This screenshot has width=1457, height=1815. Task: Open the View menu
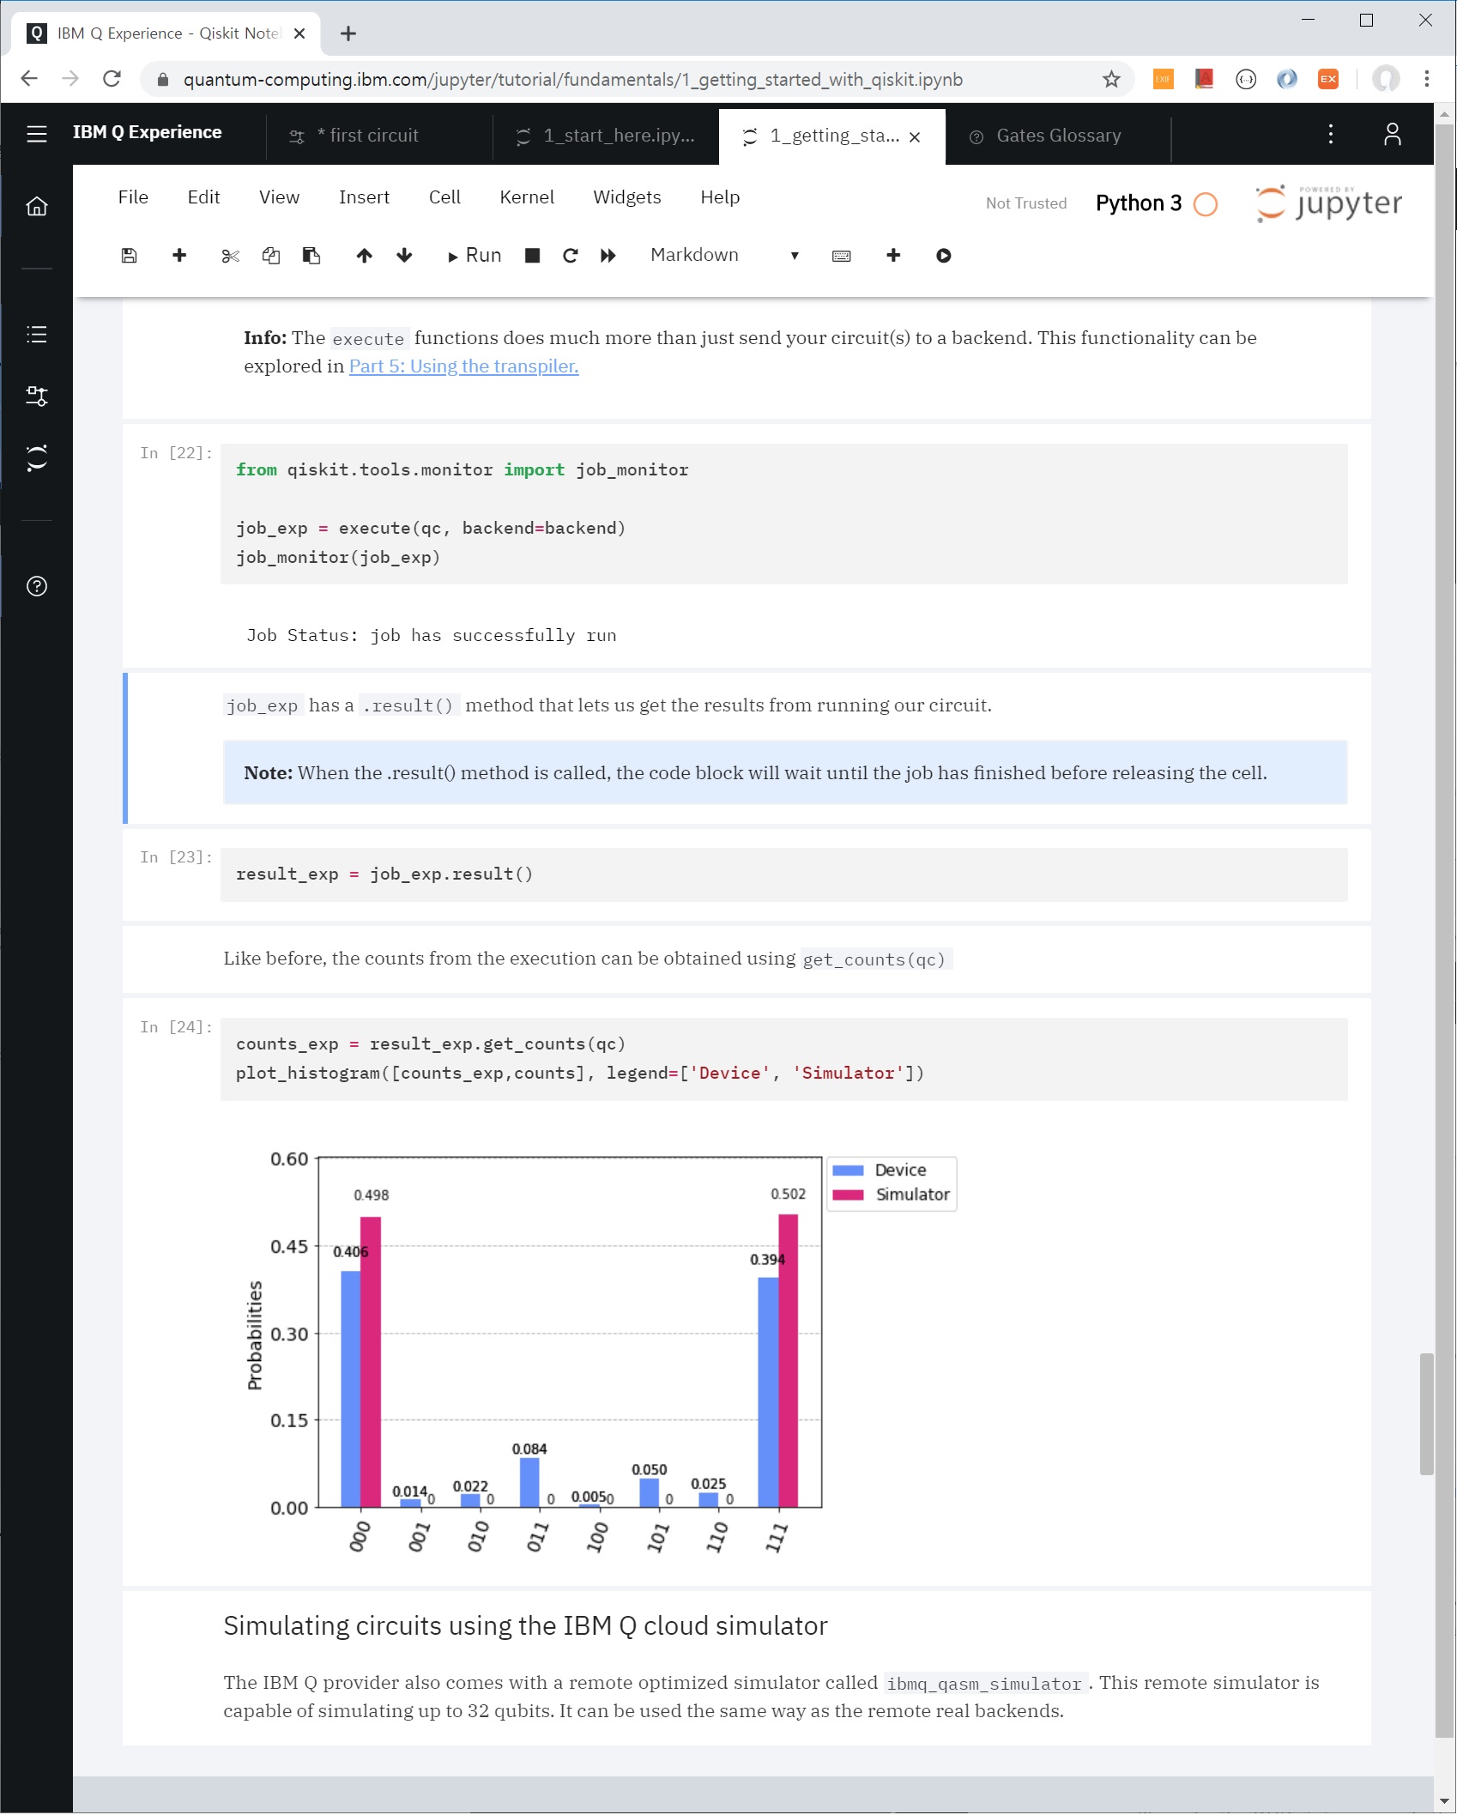click(x=279, y=197)
